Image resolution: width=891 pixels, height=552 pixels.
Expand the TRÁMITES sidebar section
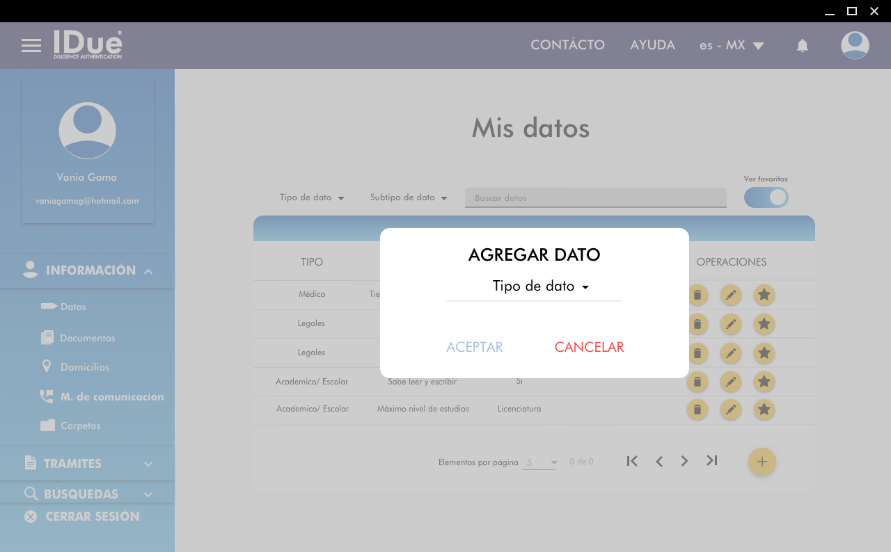coord(87,464)
